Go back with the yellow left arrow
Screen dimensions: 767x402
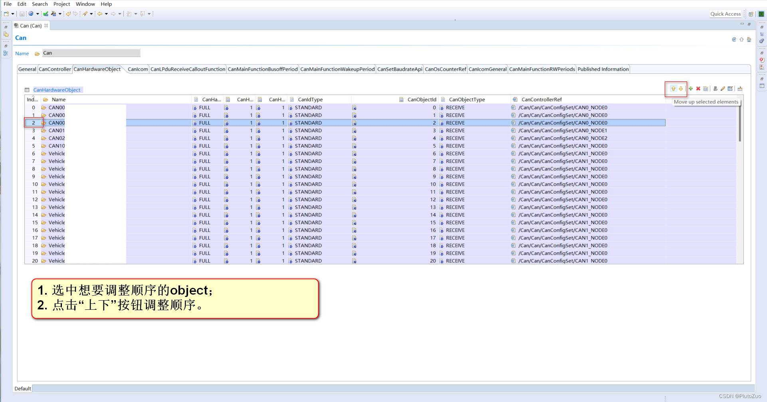[100, 14]
